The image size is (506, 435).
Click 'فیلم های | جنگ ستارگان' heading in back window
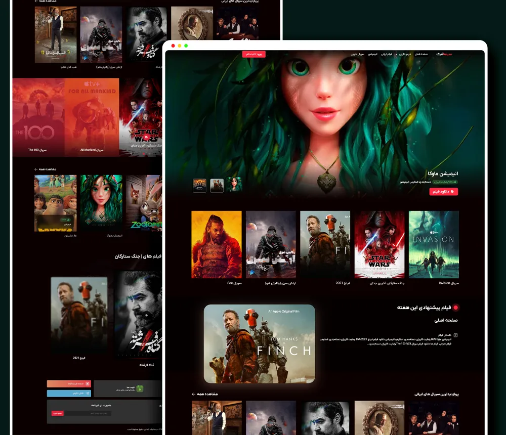click(x=138, y=256)
